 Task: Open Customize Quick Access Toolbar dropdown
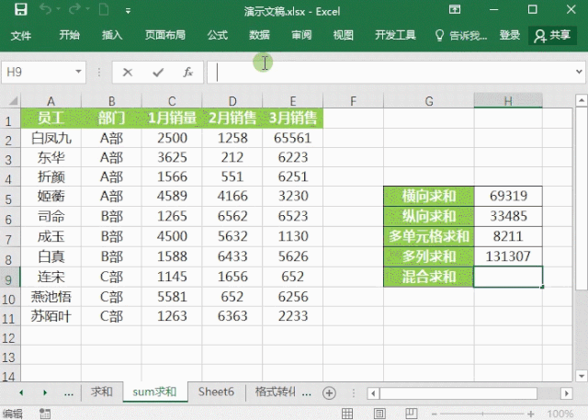point(129,11)
